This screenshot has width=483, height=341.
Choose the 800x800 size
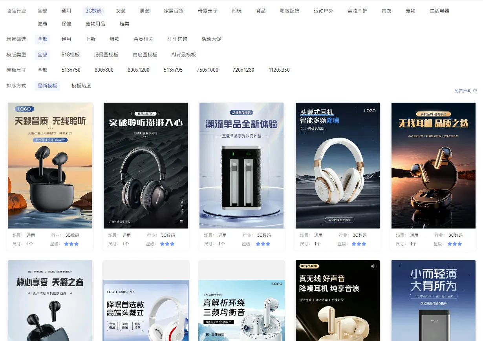point(104,70)
